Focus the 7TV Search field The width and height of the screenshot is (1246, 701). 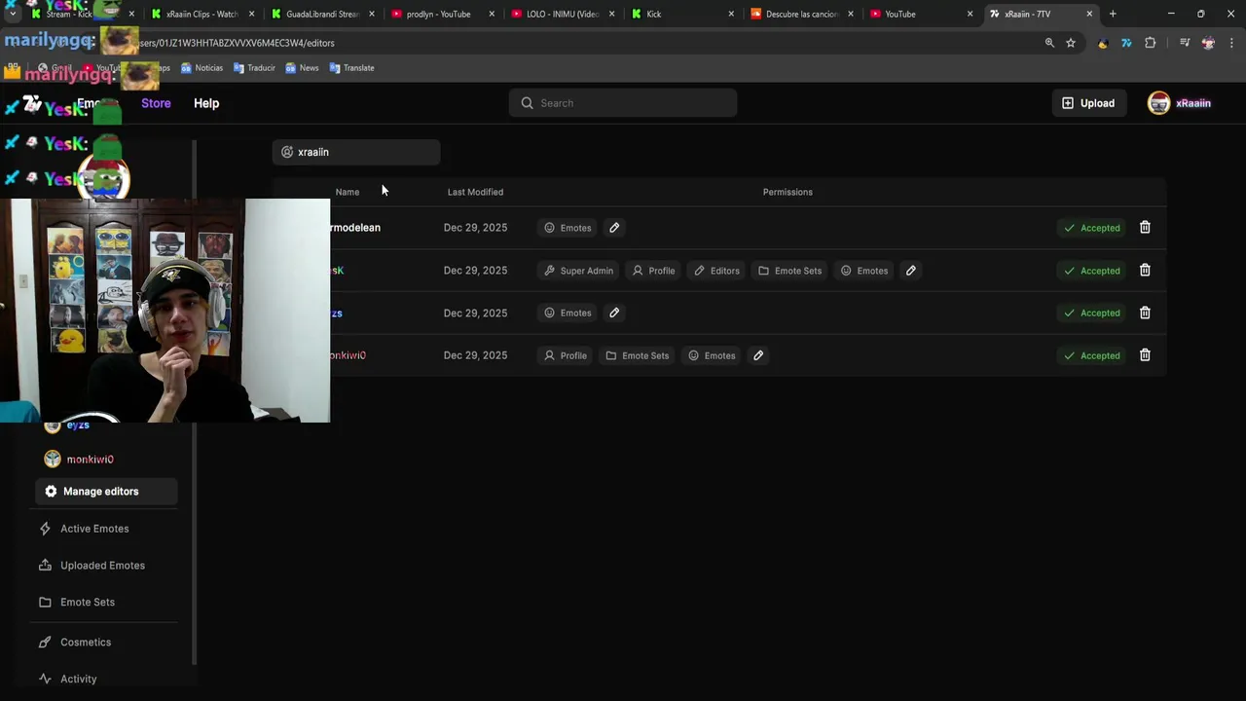coord(623,103)
